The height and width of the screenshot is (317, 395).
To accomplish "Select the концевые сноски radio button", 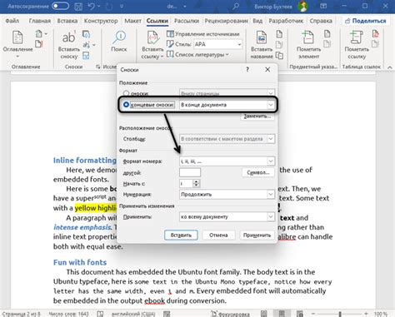I will point(126,105).
